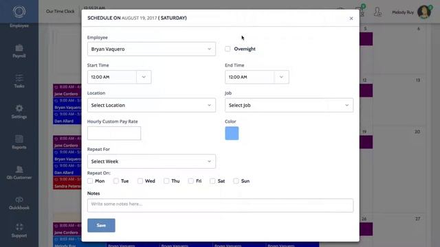The height and width of the screenshot is (247, 440).
Task: Check the Tue repeat checkbox
Action: coord(116,181)
